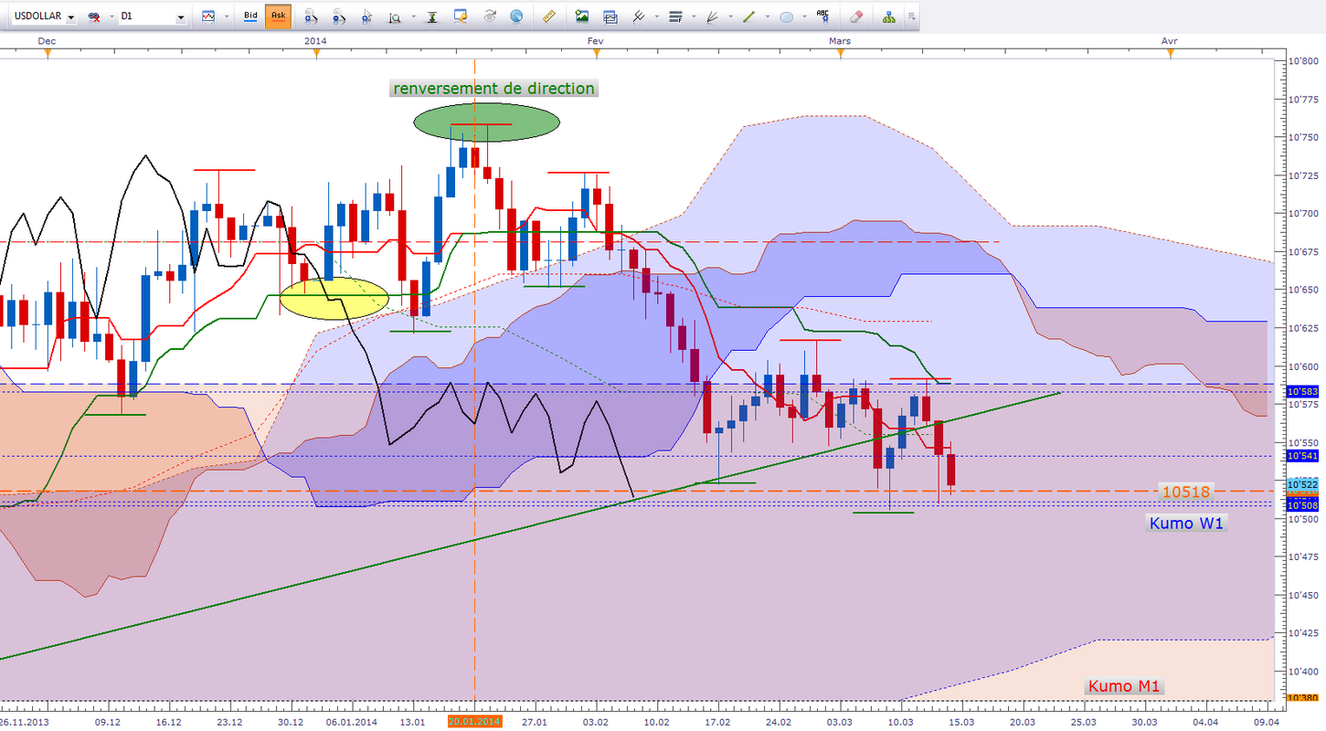Click the 26.11.2013 date on the bottom axis
Screen dimensions: 1326x731
[x=26, y=721]
